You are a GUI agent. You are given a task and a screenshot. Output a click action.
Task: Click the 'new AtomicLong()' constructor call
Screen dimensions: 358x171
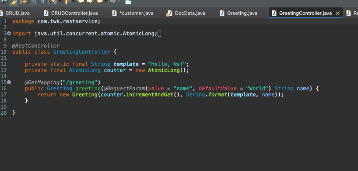coord(161,70)
